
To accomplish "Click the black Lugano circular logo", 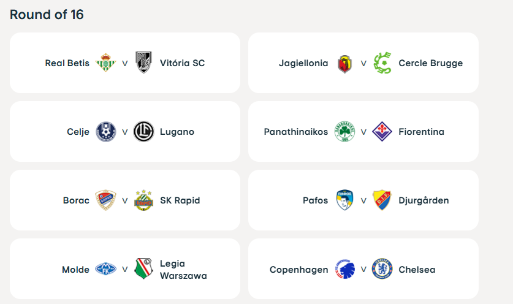I will 143,132.
